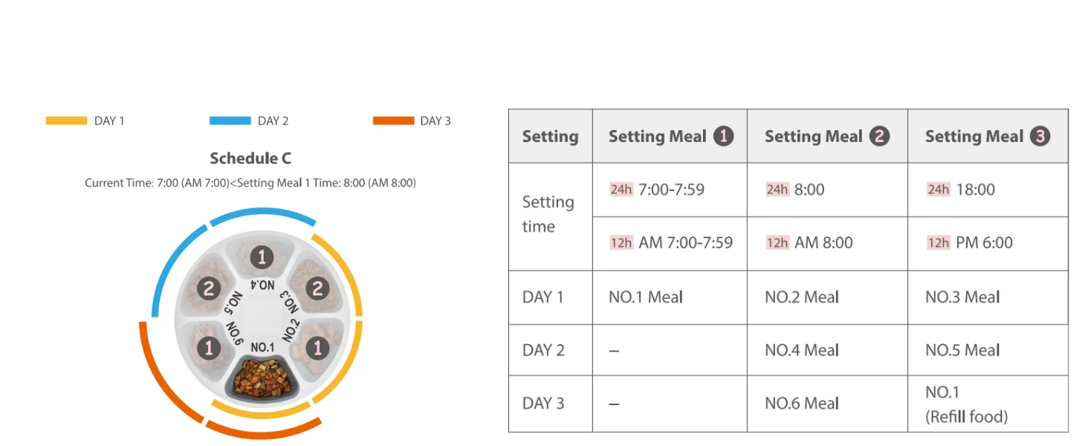
Task: Click the blue DAY 2 legend swatch
Action: click(x=230, y=120)
